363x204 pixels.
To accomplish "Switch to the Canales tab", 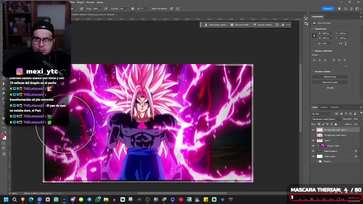I will pyautogui.click(x=324, y=107).
